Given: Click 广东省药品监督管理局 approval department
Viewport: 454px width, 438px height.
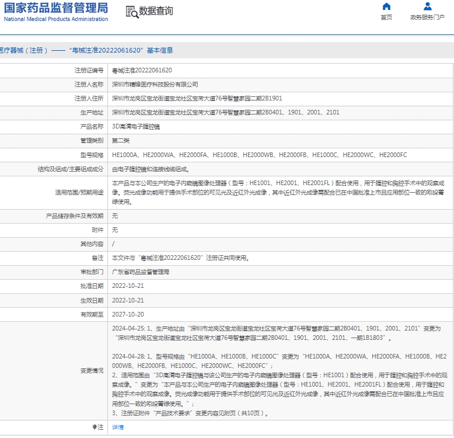Looking at the screenshot, I should pos(141,272).
